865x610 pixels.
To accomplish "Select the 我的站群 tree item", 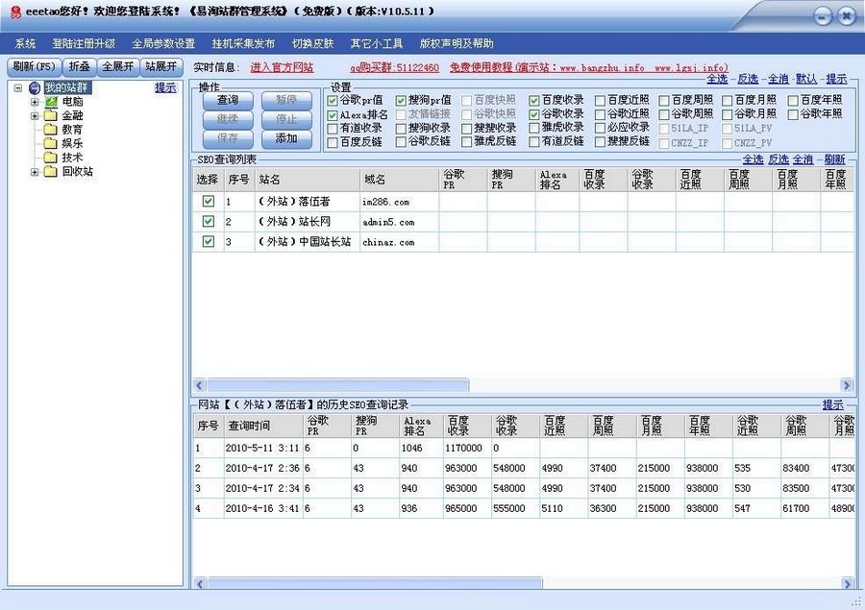I will point(66,87).
